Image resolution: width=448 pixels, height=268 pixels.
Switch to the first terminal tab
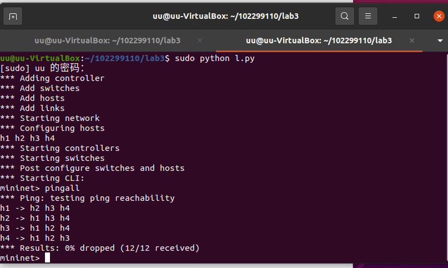(x=107, y=41)
